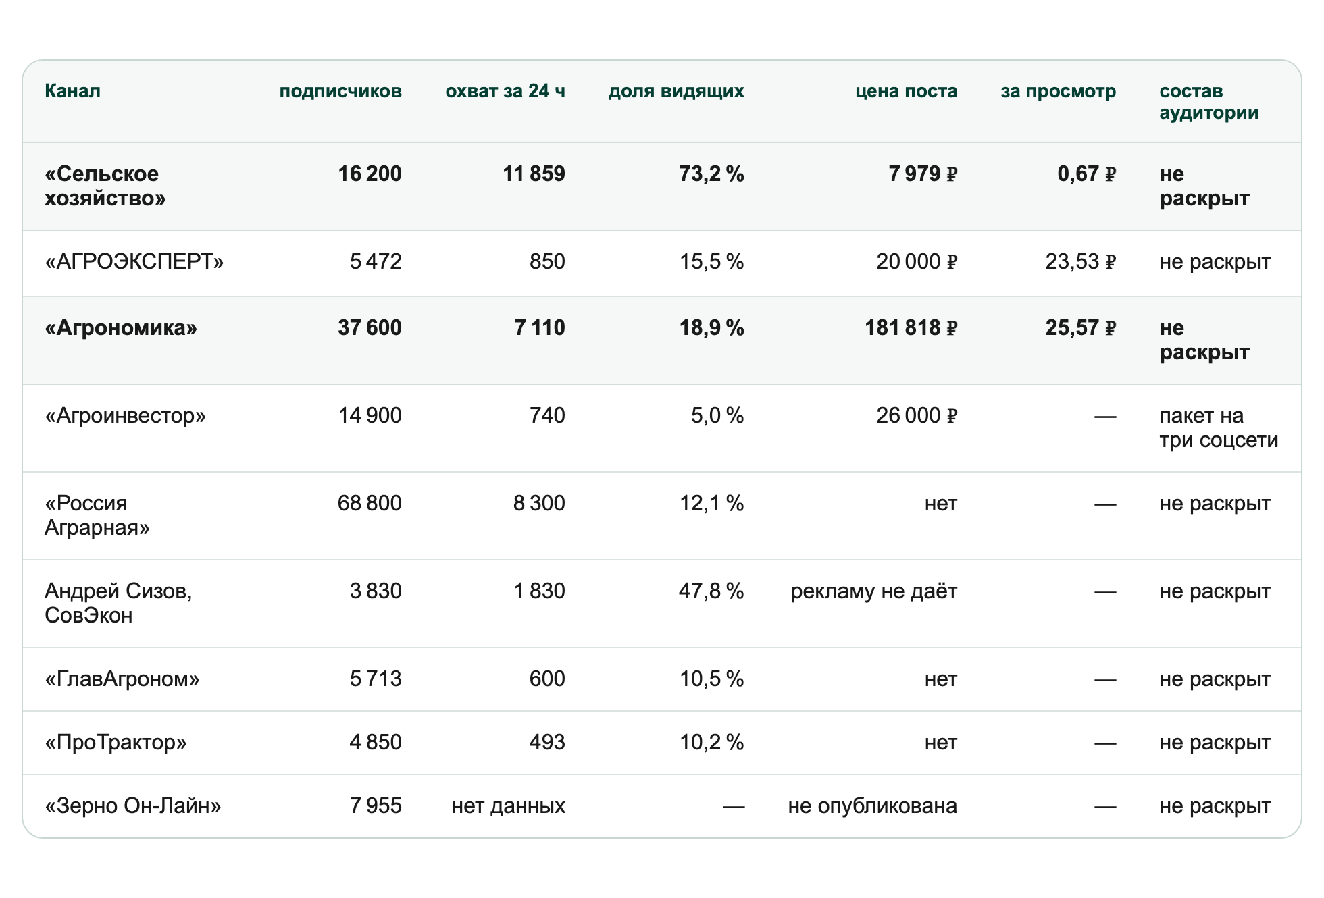The image size is (1324, 898).
Task: Select subscriber count 5 472
Action: [376, 262]
